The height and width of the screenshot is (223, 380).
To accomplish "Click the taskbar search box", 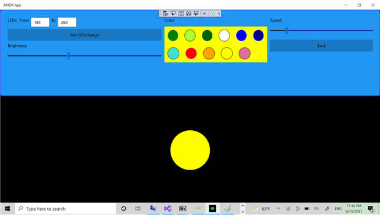I will [x=66, y=208].
